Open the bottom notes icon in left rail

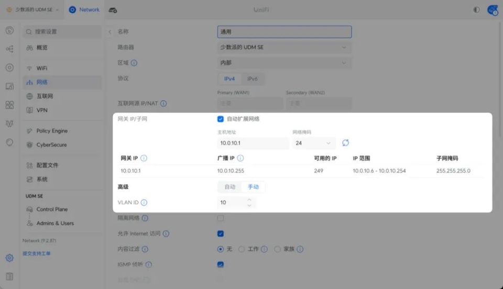coord(9,276)
